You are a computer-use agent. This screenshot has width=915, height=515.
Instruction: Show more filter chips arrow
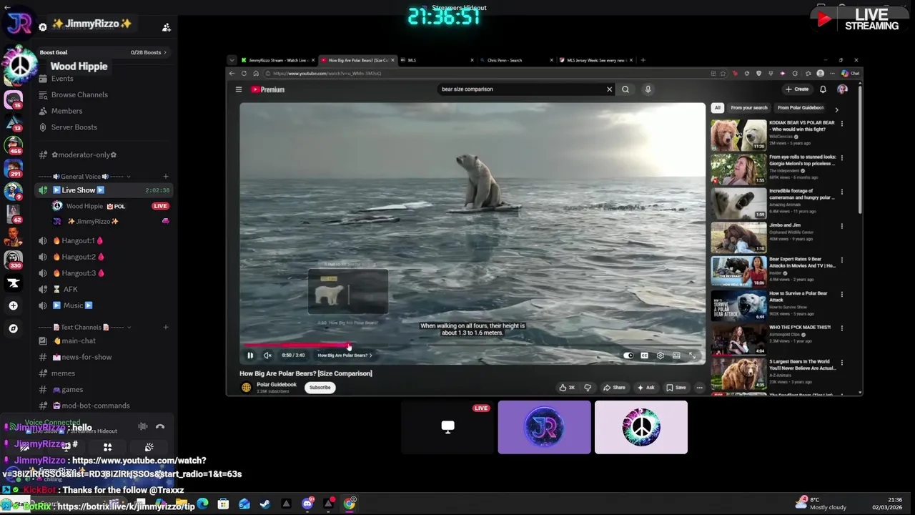[836, 109]
